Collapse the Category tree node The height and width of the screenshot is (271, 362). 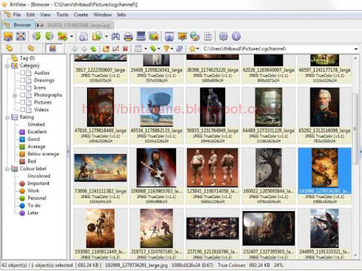coord(7,65)
